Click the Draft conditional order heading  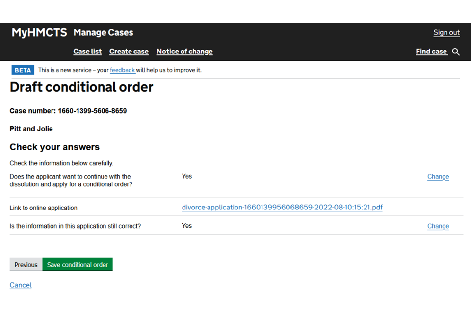click(x=81, y=87)
